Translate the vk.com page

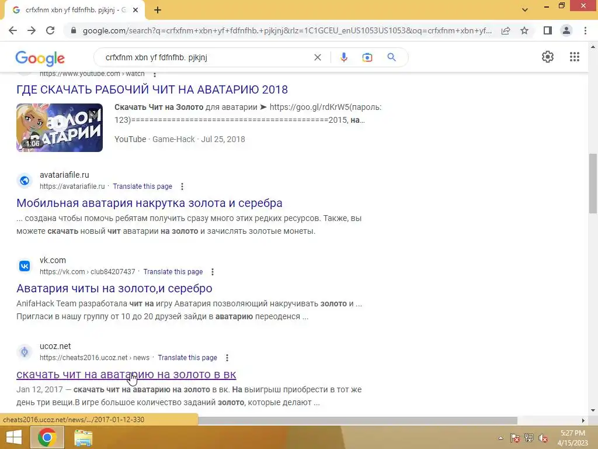173,272
